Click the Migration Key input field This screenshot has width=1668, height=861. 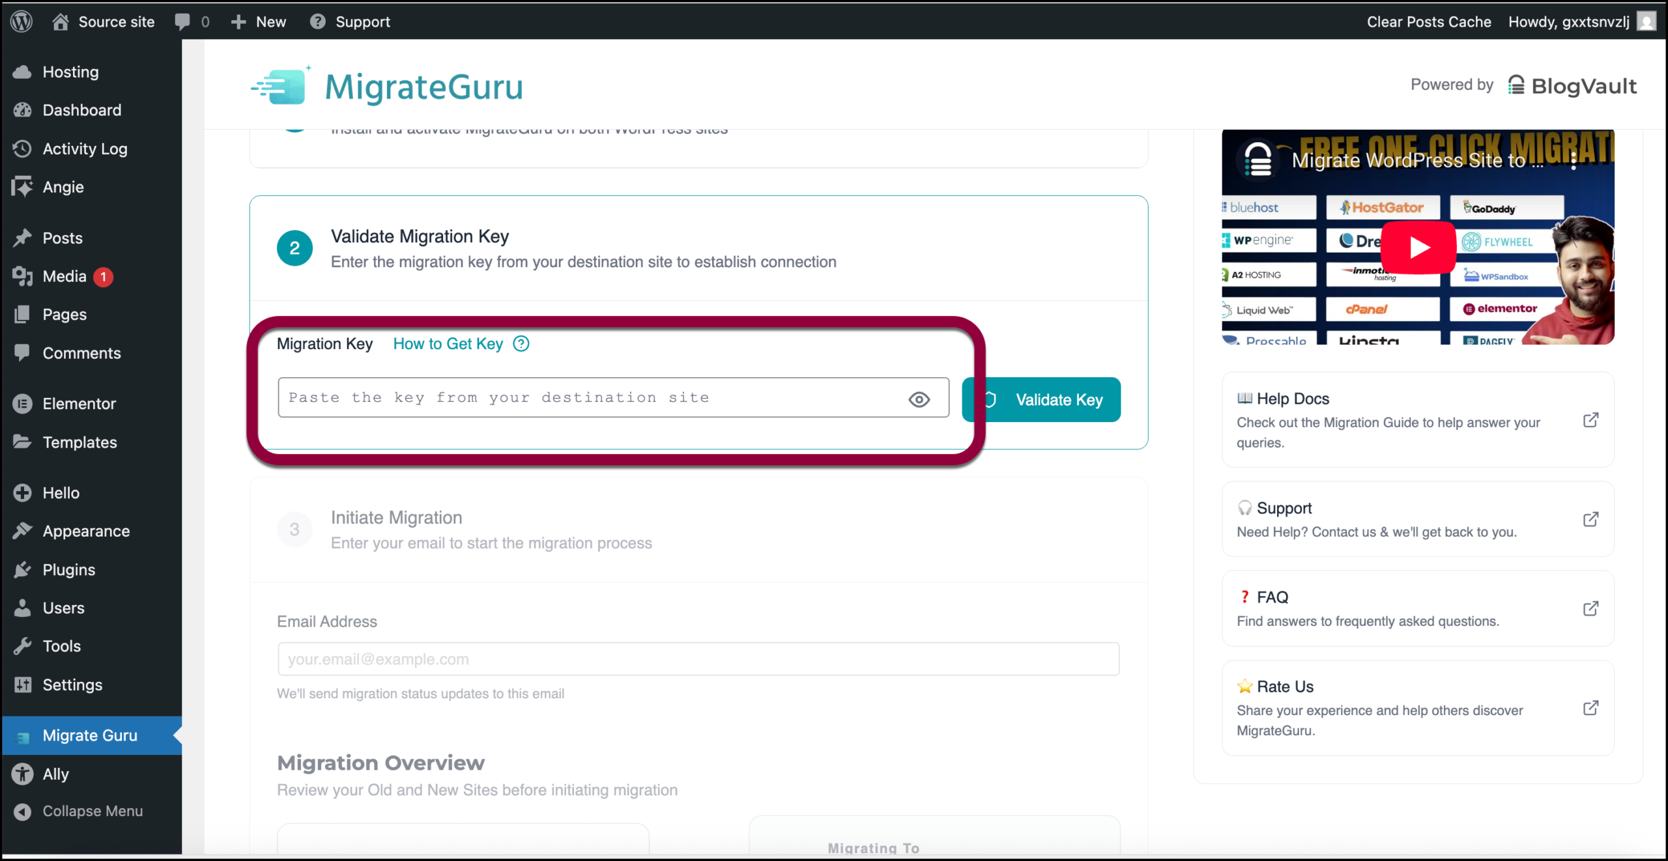click(586, 397)
